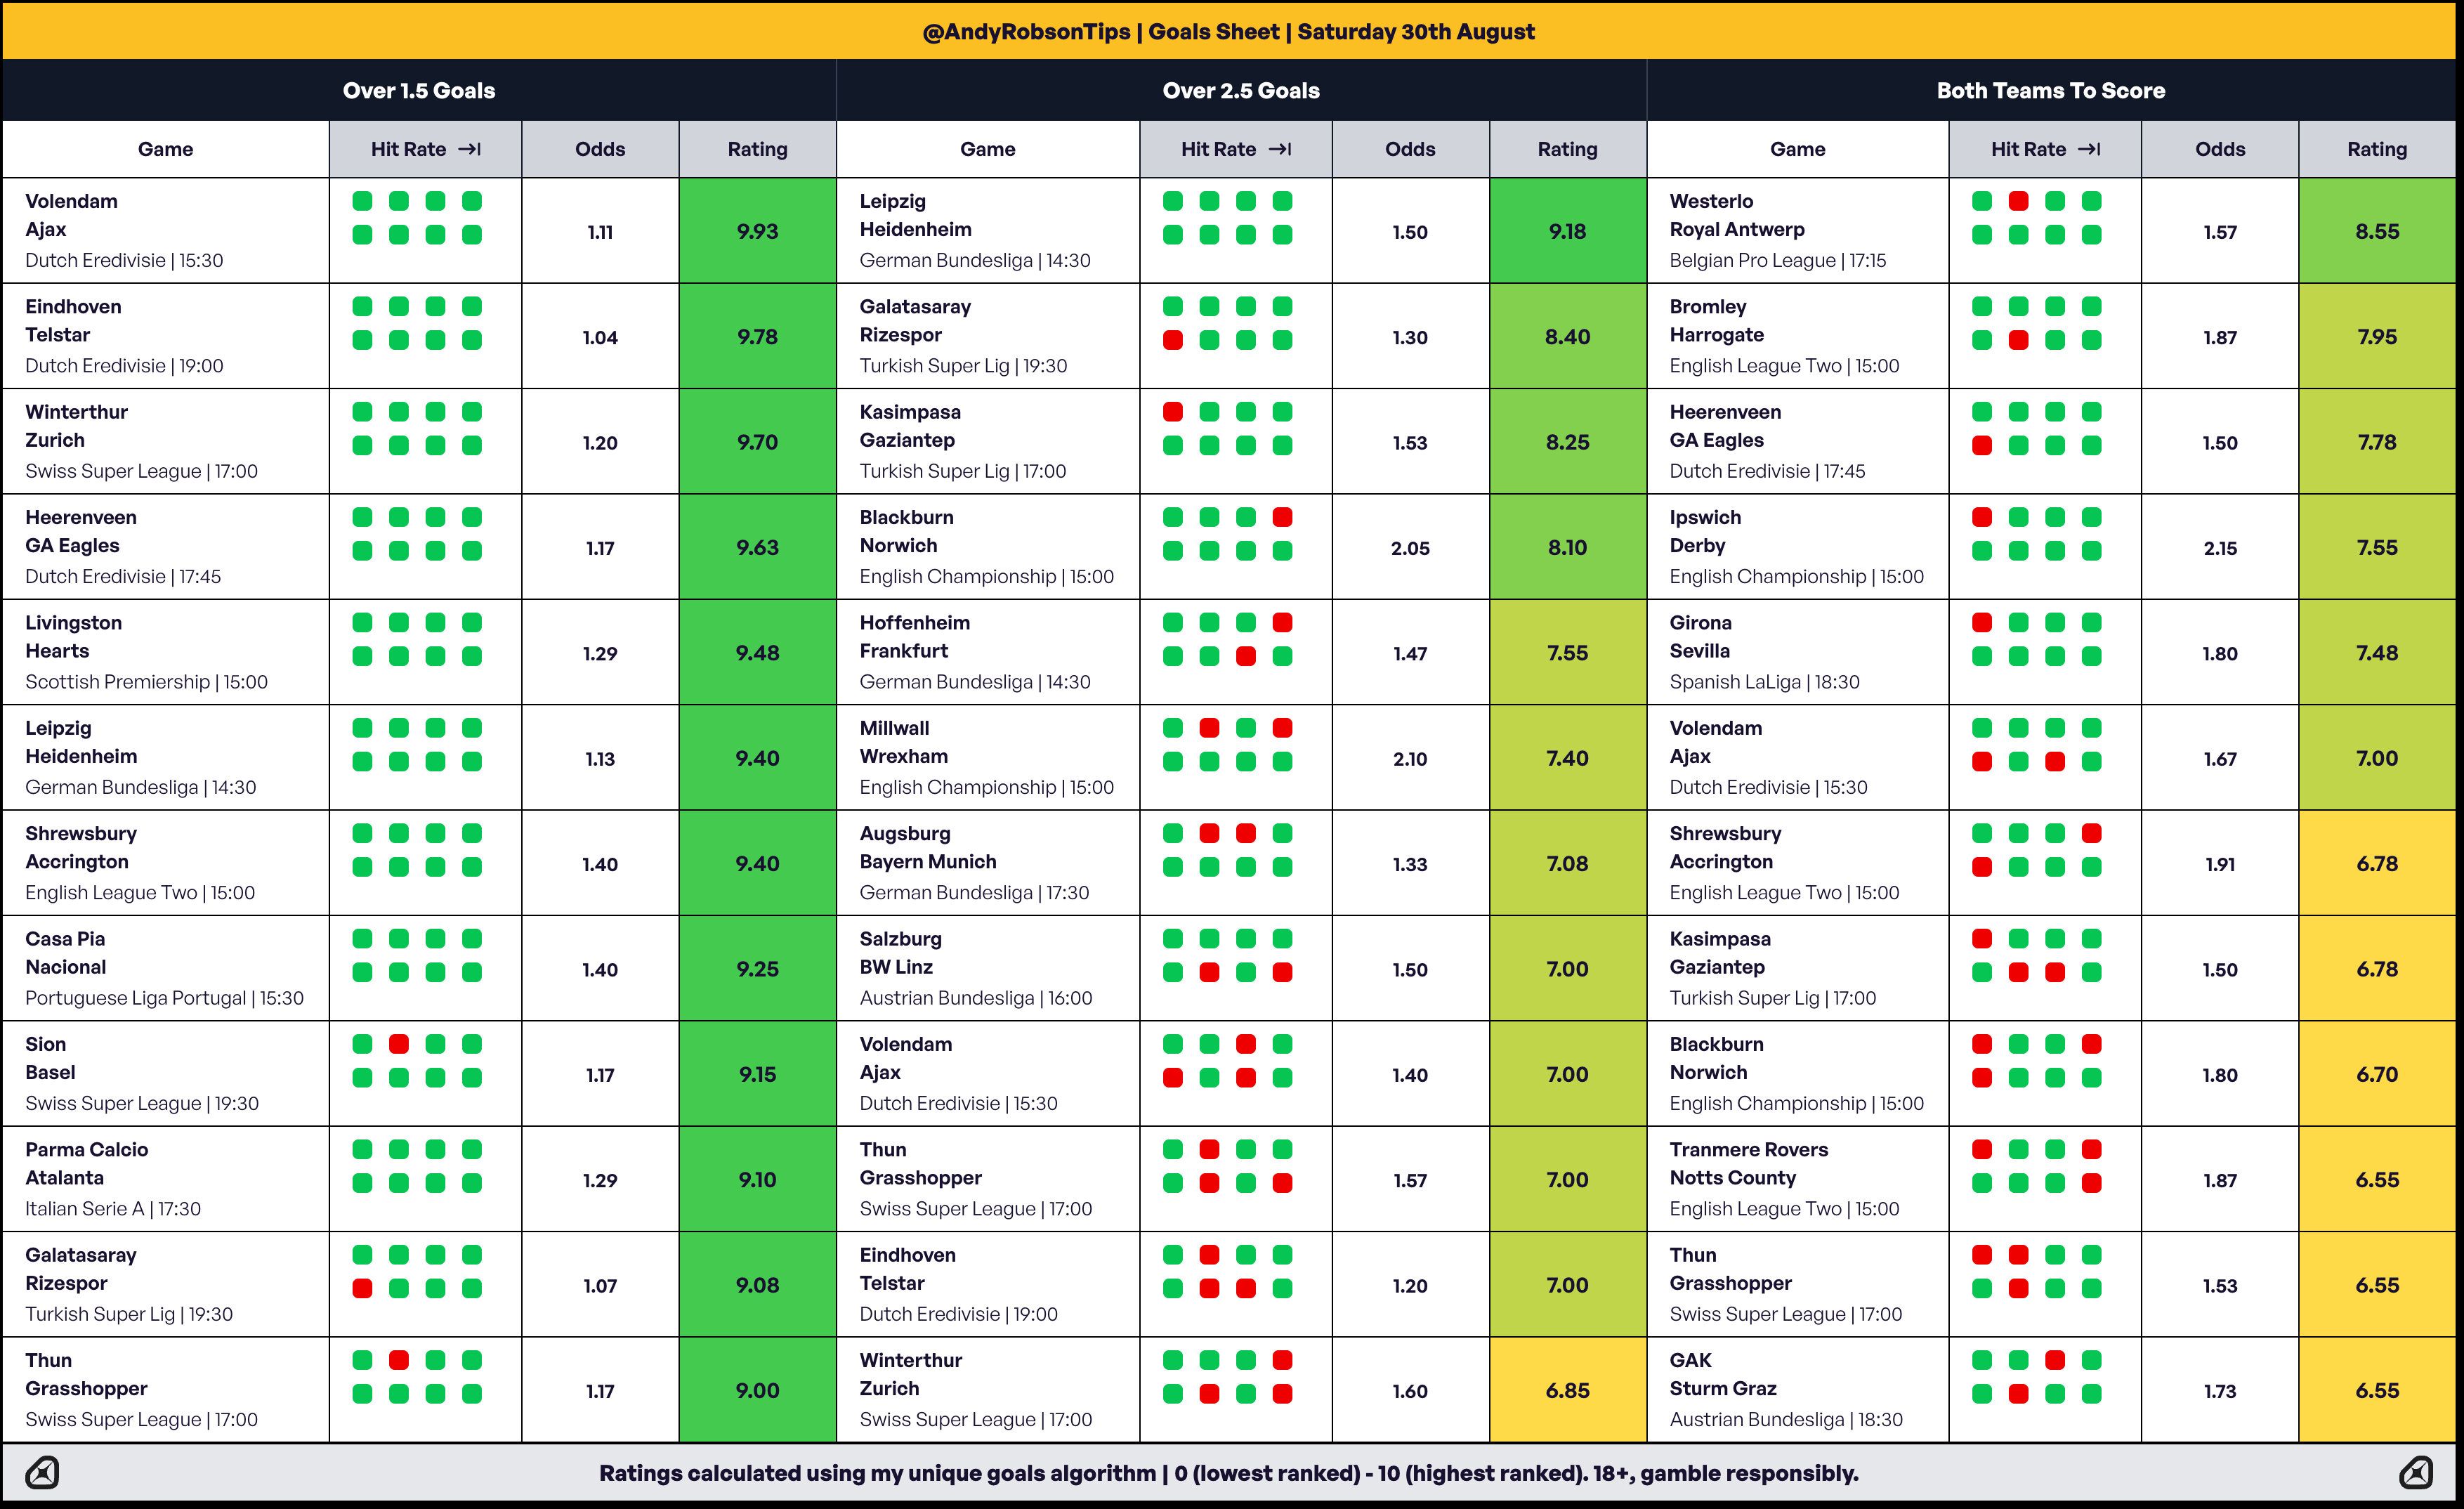Click the 9.93 rating cell for Volendam Ajax
2464x1509 pixels.
pyautogui.click(x=757, y=231)
